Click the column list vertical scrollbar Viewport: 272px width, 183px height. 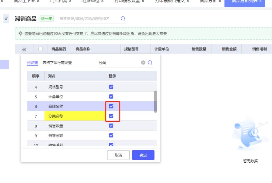(155, 102)
